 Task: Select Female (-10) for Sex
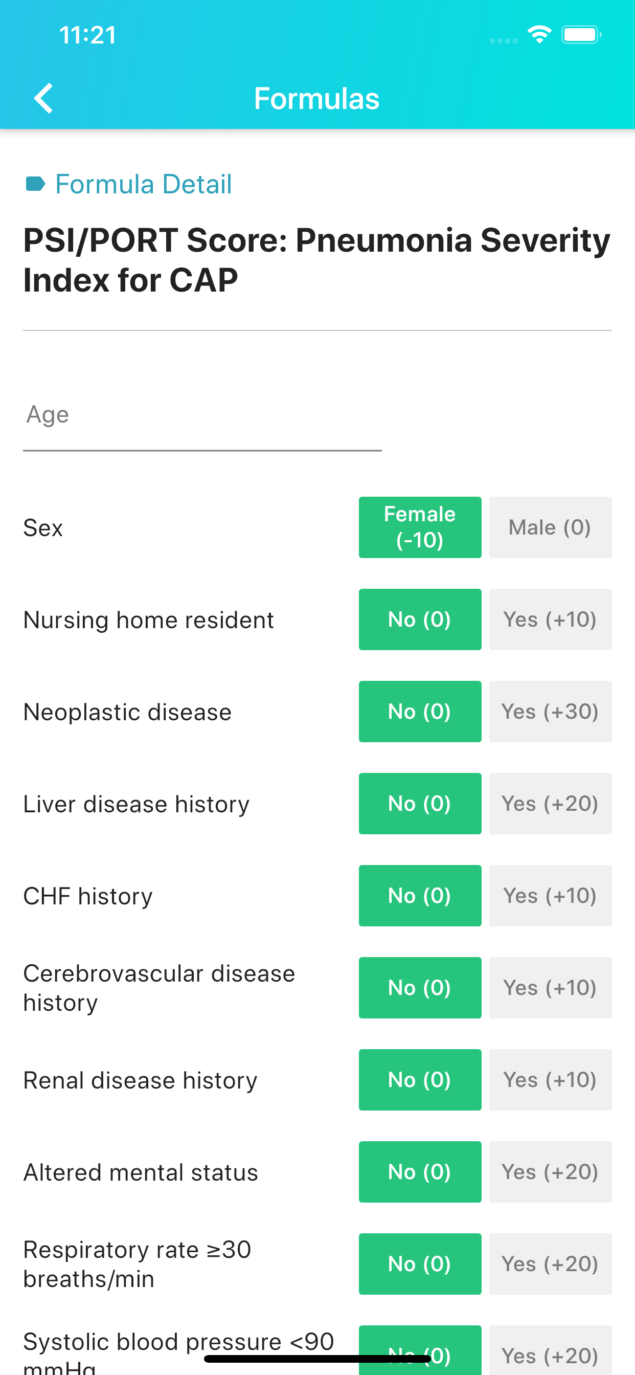(x=420, y=527)
